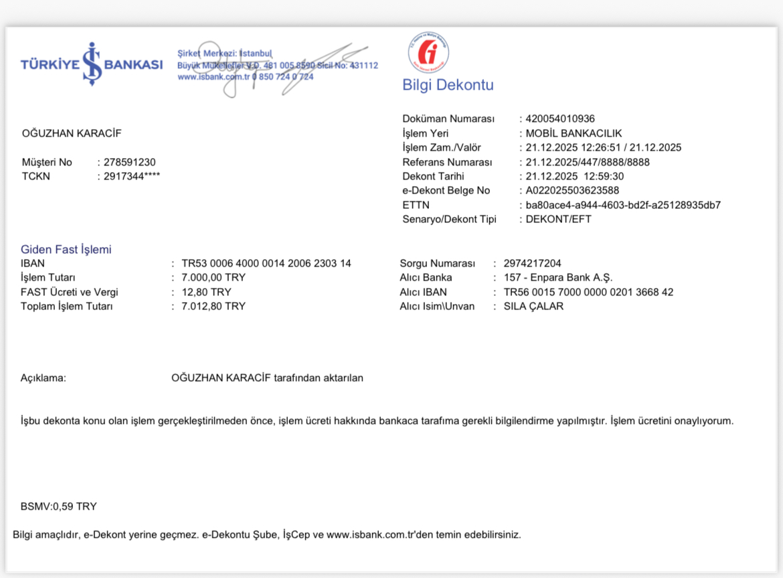
Task: Select İşlem Tutarı value 7.000,00 TRY
Action: pyautogui.click(x=213, y=277)
